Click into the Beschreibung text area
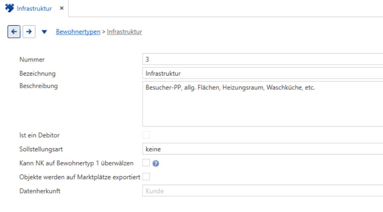 pos(262,104)
